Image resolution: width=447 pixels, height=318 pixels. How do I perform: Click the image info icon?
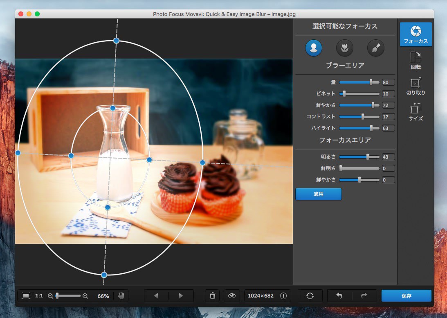click(x=283, y=295)
